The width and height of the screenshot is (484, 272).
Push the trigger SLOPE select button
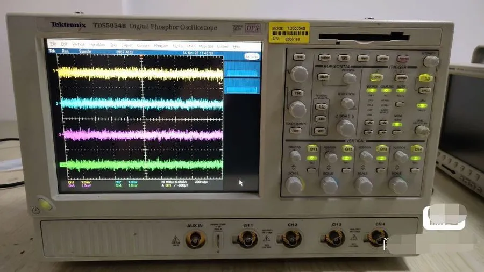(400, 105)
